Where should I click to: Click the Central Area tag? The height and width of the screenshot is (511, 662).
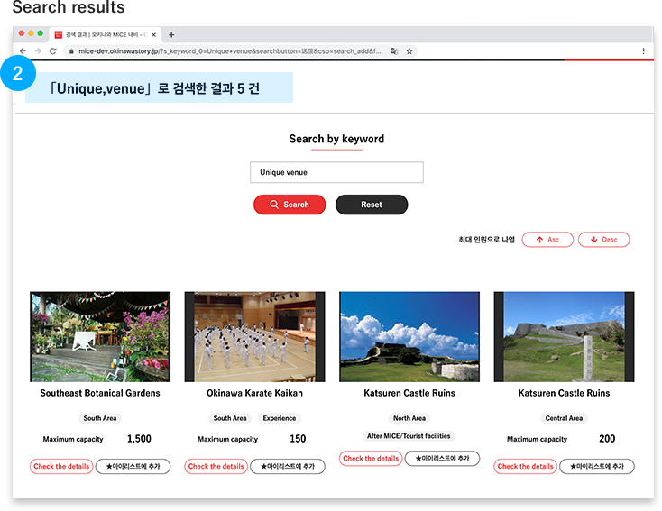pos(564,418)
